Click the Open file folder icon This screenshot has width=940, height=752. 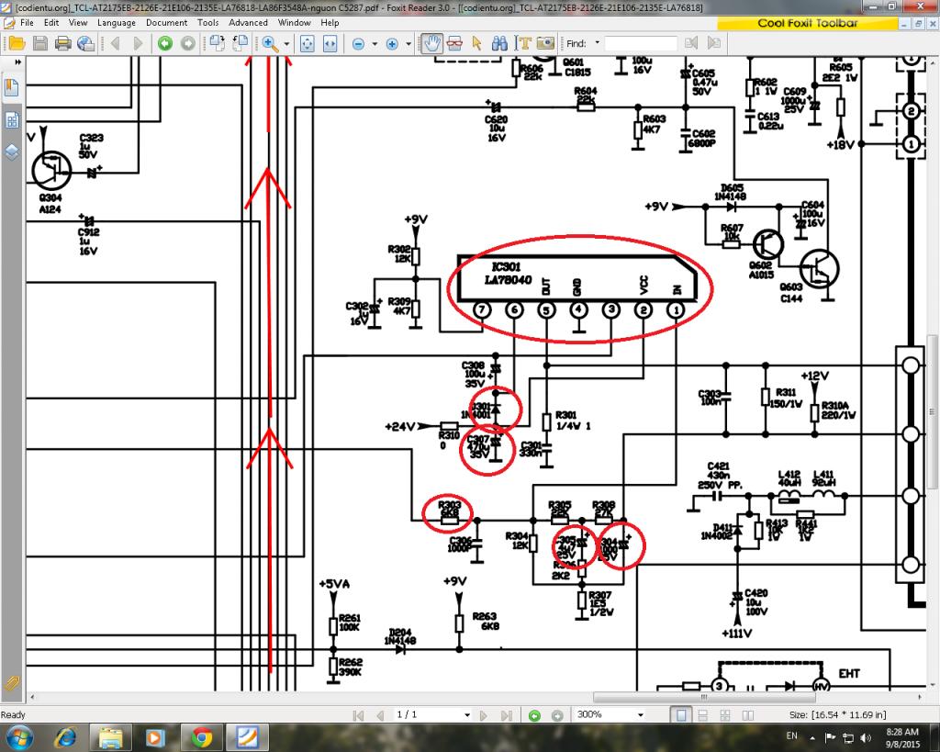pyautogui.click(x=16, y=43)
